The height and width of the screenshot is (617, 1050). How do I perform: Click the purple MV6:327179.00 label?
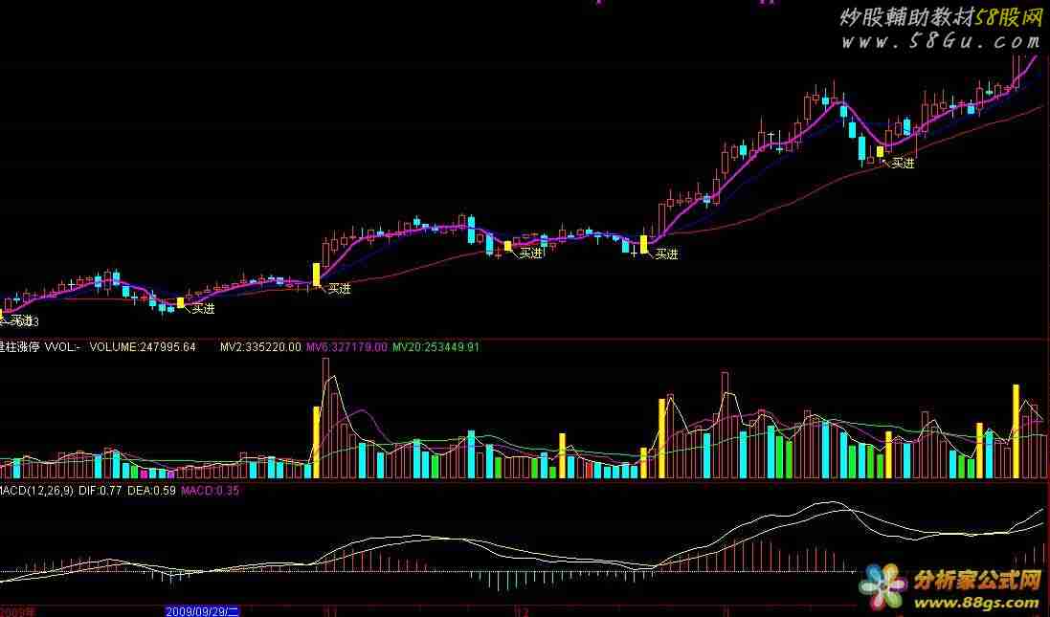[346, 346]
